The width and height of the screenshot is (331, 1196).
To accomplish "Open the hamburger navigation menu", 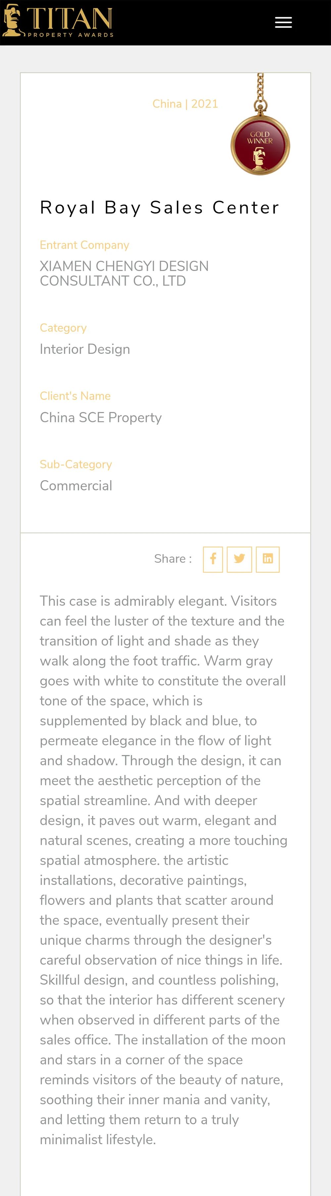I will click(x=283, y=22).
